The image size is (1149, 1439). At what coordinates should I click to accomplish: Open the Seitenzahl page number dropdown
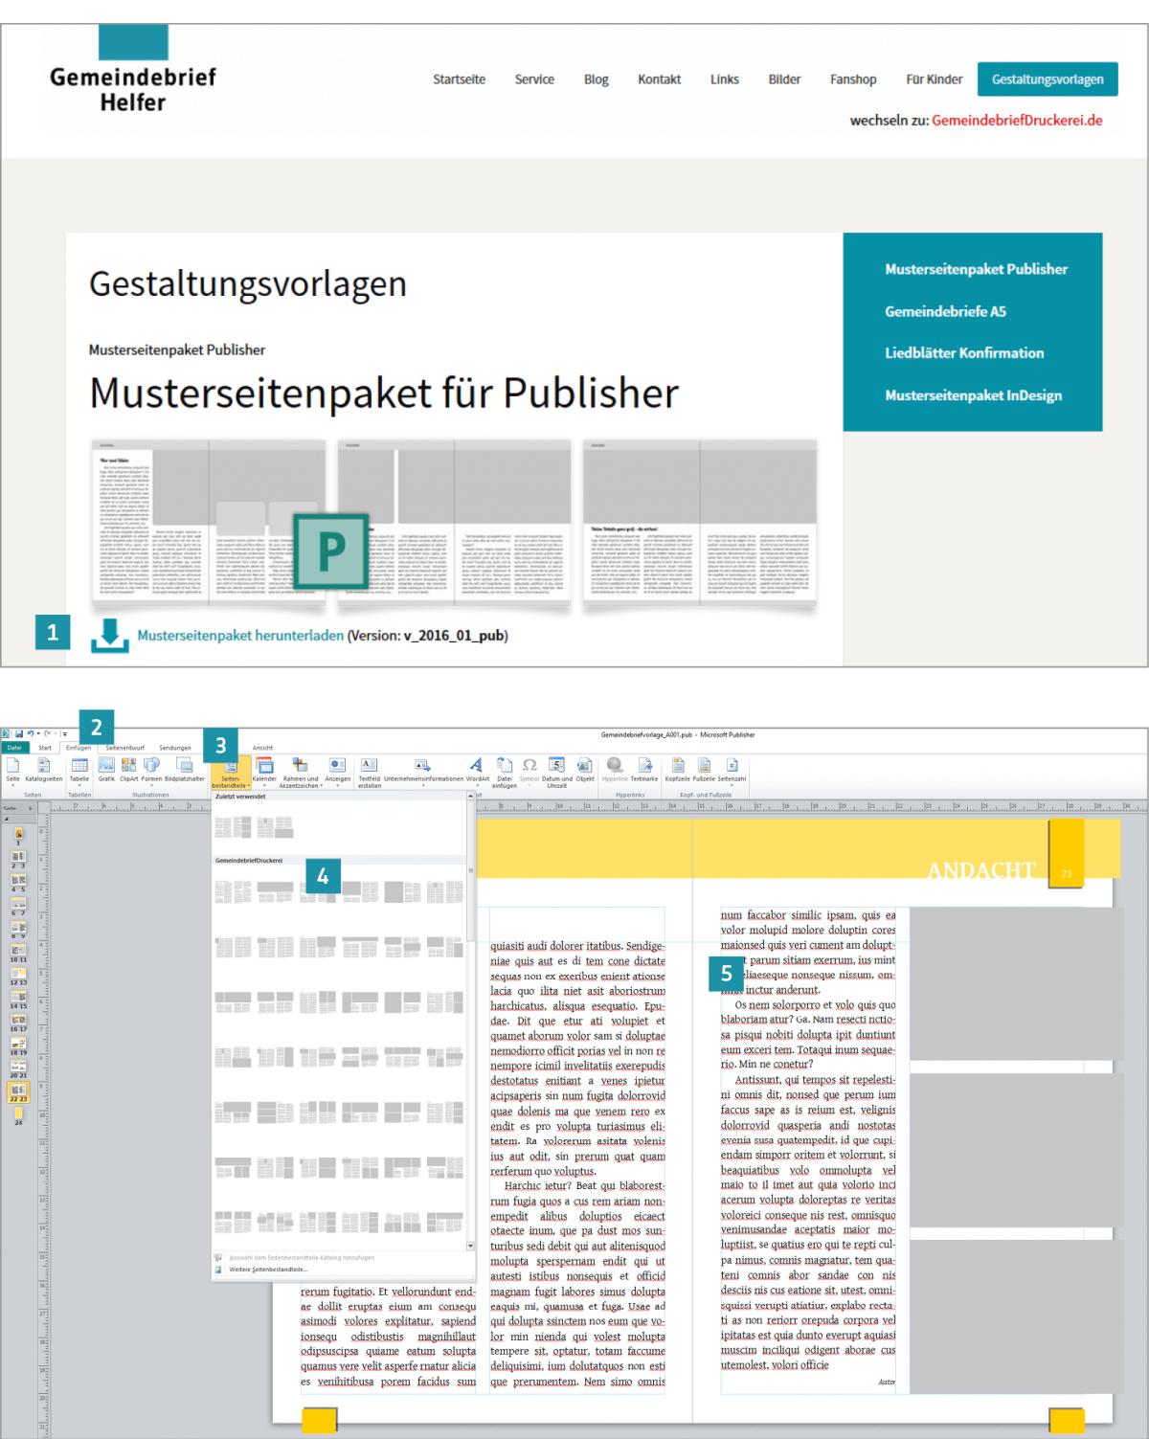(x=732, y=769)
